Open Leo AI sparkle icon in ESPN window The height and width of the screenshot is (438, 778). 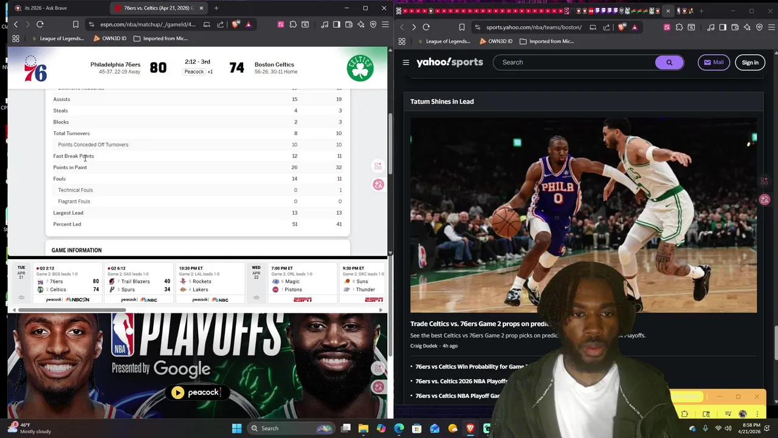coord(361,24)
